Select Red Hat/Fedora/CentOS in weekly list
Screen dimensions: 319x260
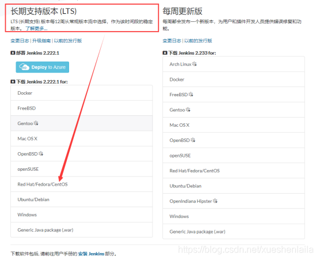coord(234,171)
